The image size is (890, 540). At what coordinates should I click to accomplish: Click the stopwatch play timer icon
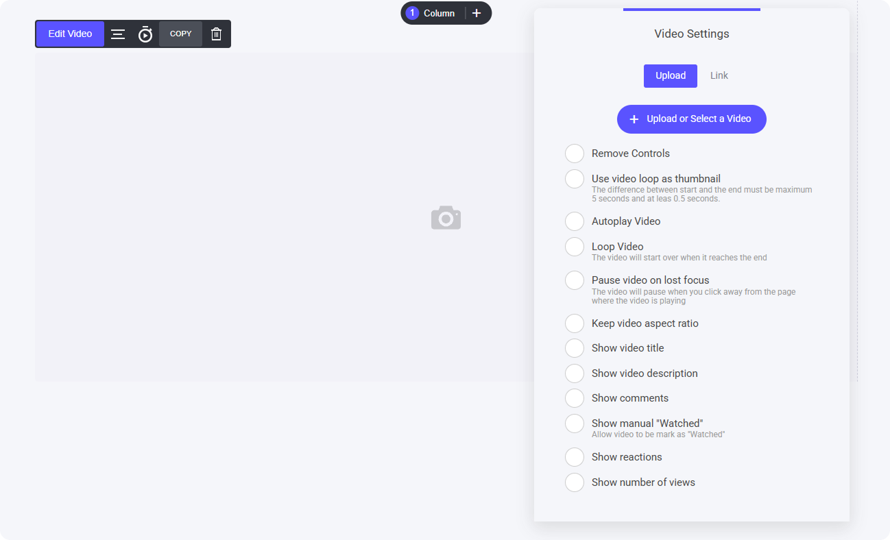(145, 34)
